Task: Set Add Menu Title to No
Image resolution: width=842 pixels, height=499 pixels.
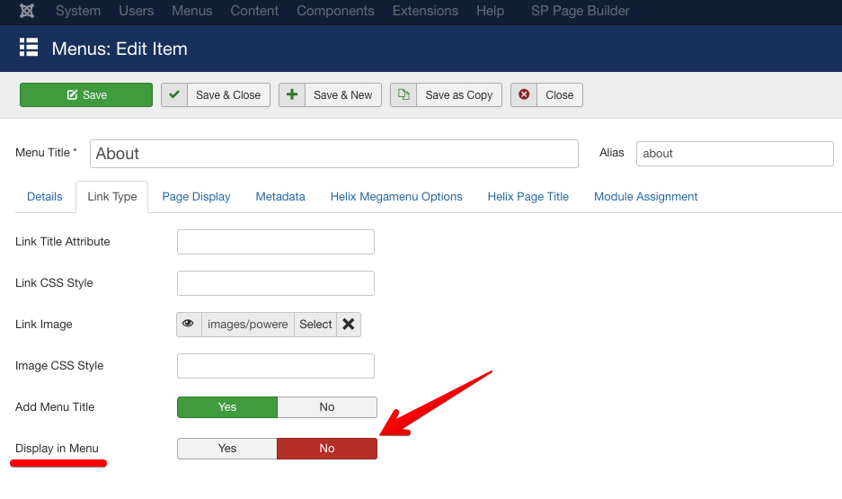Action: tap(327, 407)
